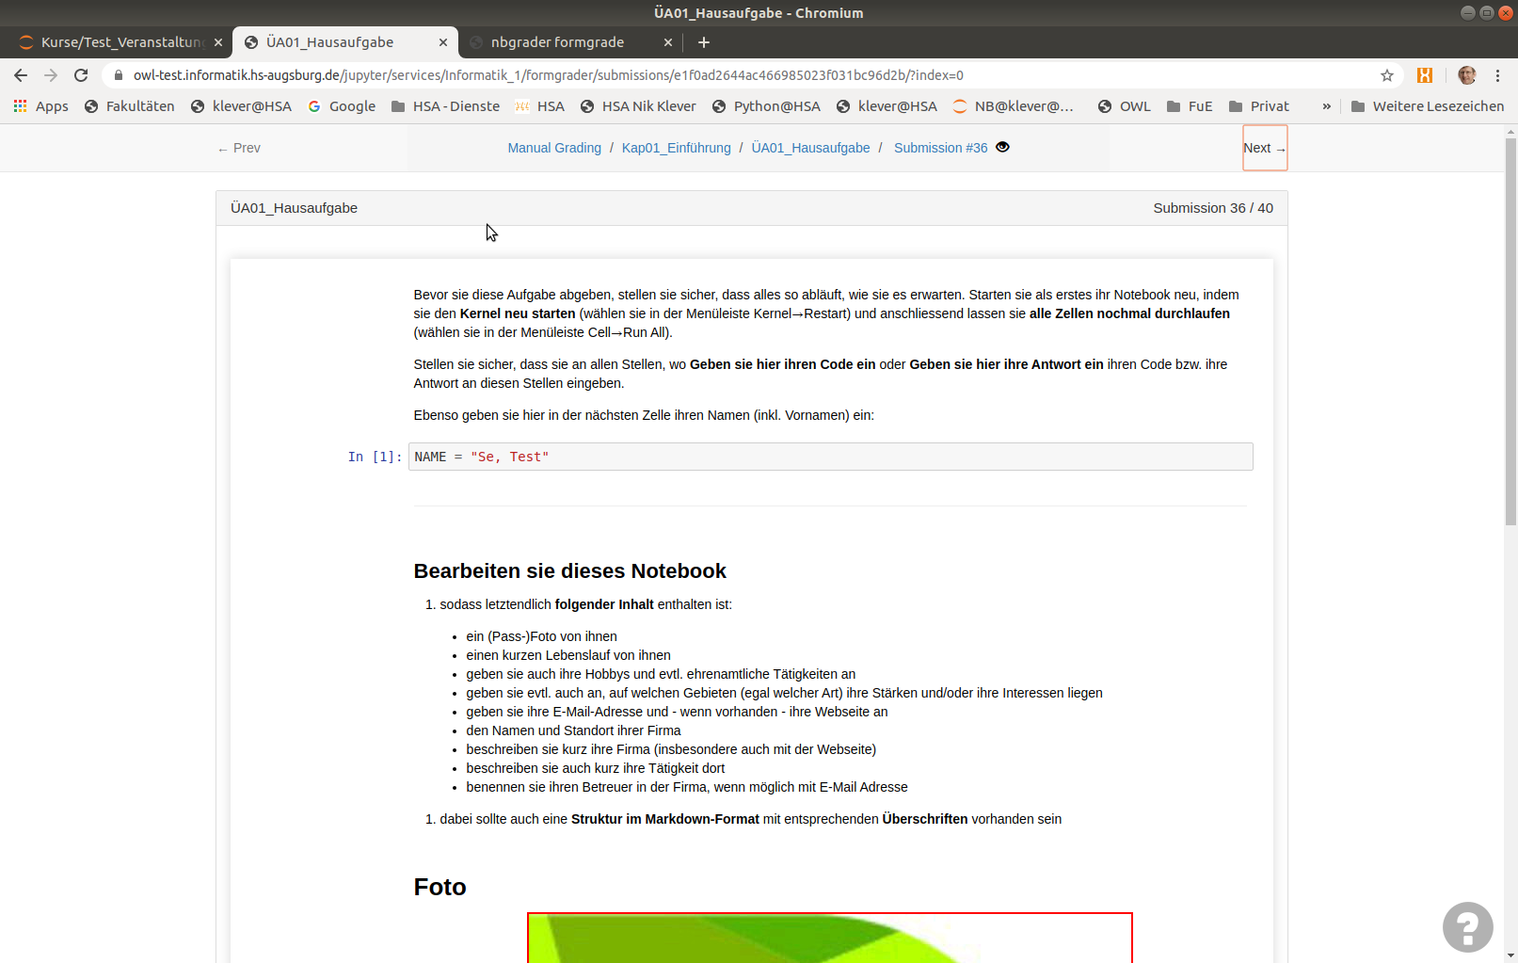Image resolution: width=1518 pixels, height=963 pixels.
Task: Click the 'Foto' heading
Action: click(440, 887)
